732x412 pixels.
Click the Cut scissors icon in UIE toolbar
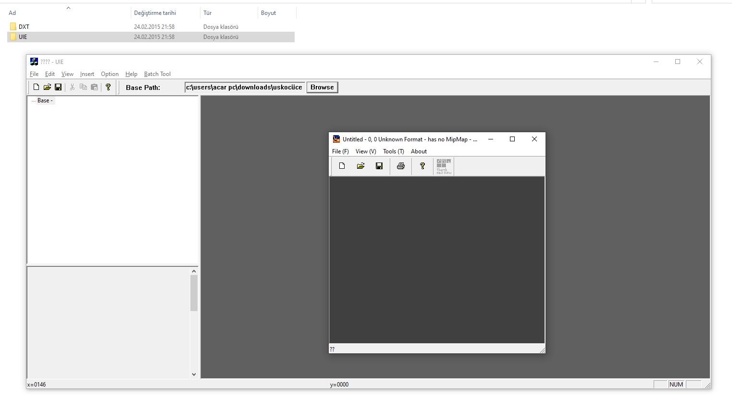72,87
